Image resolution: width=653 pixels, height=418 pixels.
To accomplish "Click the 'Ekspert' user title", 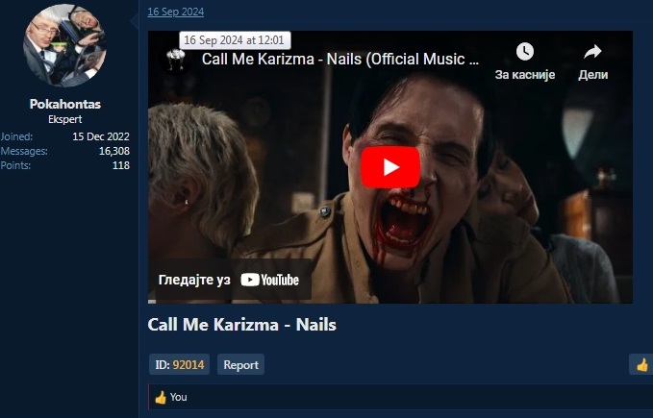I will (x=65, y=119).
